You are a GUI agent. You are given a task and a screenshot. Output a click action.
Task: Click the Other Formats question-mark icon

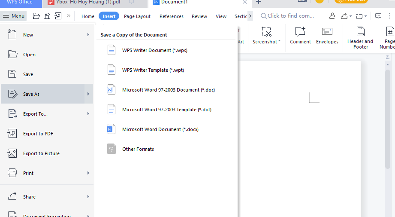point(112,149)
